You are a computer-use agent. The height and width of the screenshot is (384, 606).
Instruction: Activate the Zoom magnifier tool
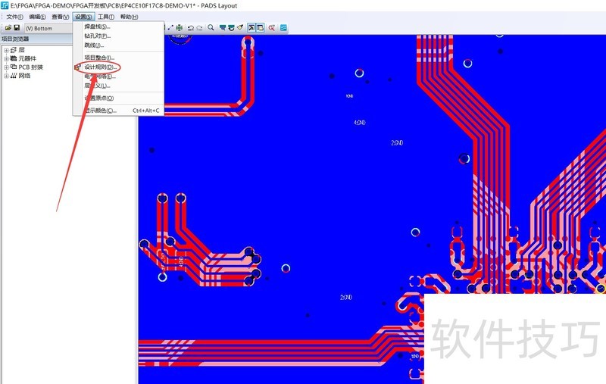[211, 27]
